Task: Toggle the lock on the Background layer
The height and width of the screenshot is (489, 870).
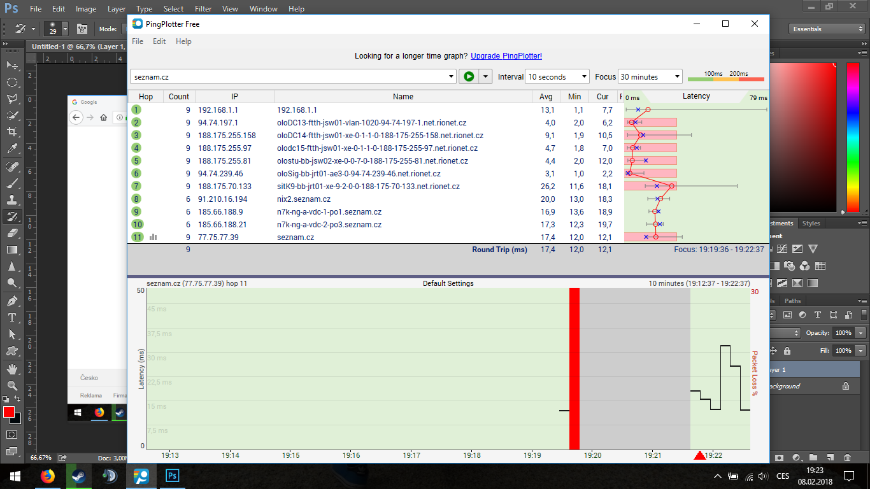Action: (846, 386)
